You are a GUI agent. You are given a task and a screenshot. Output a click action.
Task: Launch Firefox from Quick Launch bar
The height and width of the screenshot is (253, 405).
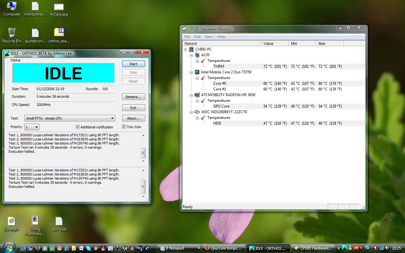(x=38, y=248)
